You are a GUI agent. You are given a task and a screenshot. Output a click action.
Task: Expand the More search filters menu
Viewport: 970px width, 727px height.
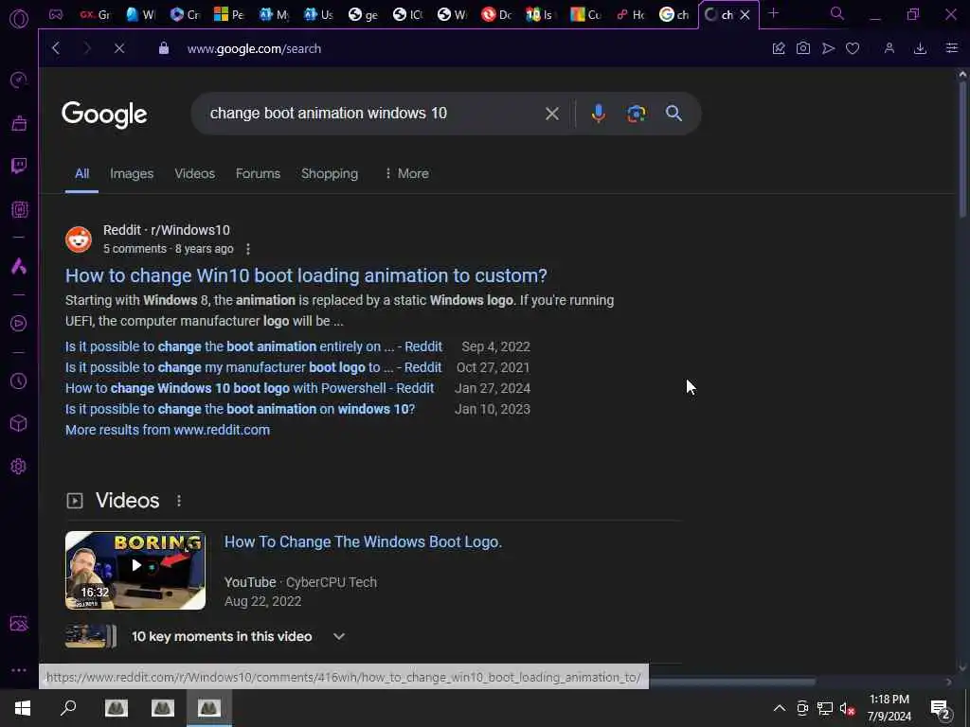[406, 174]
